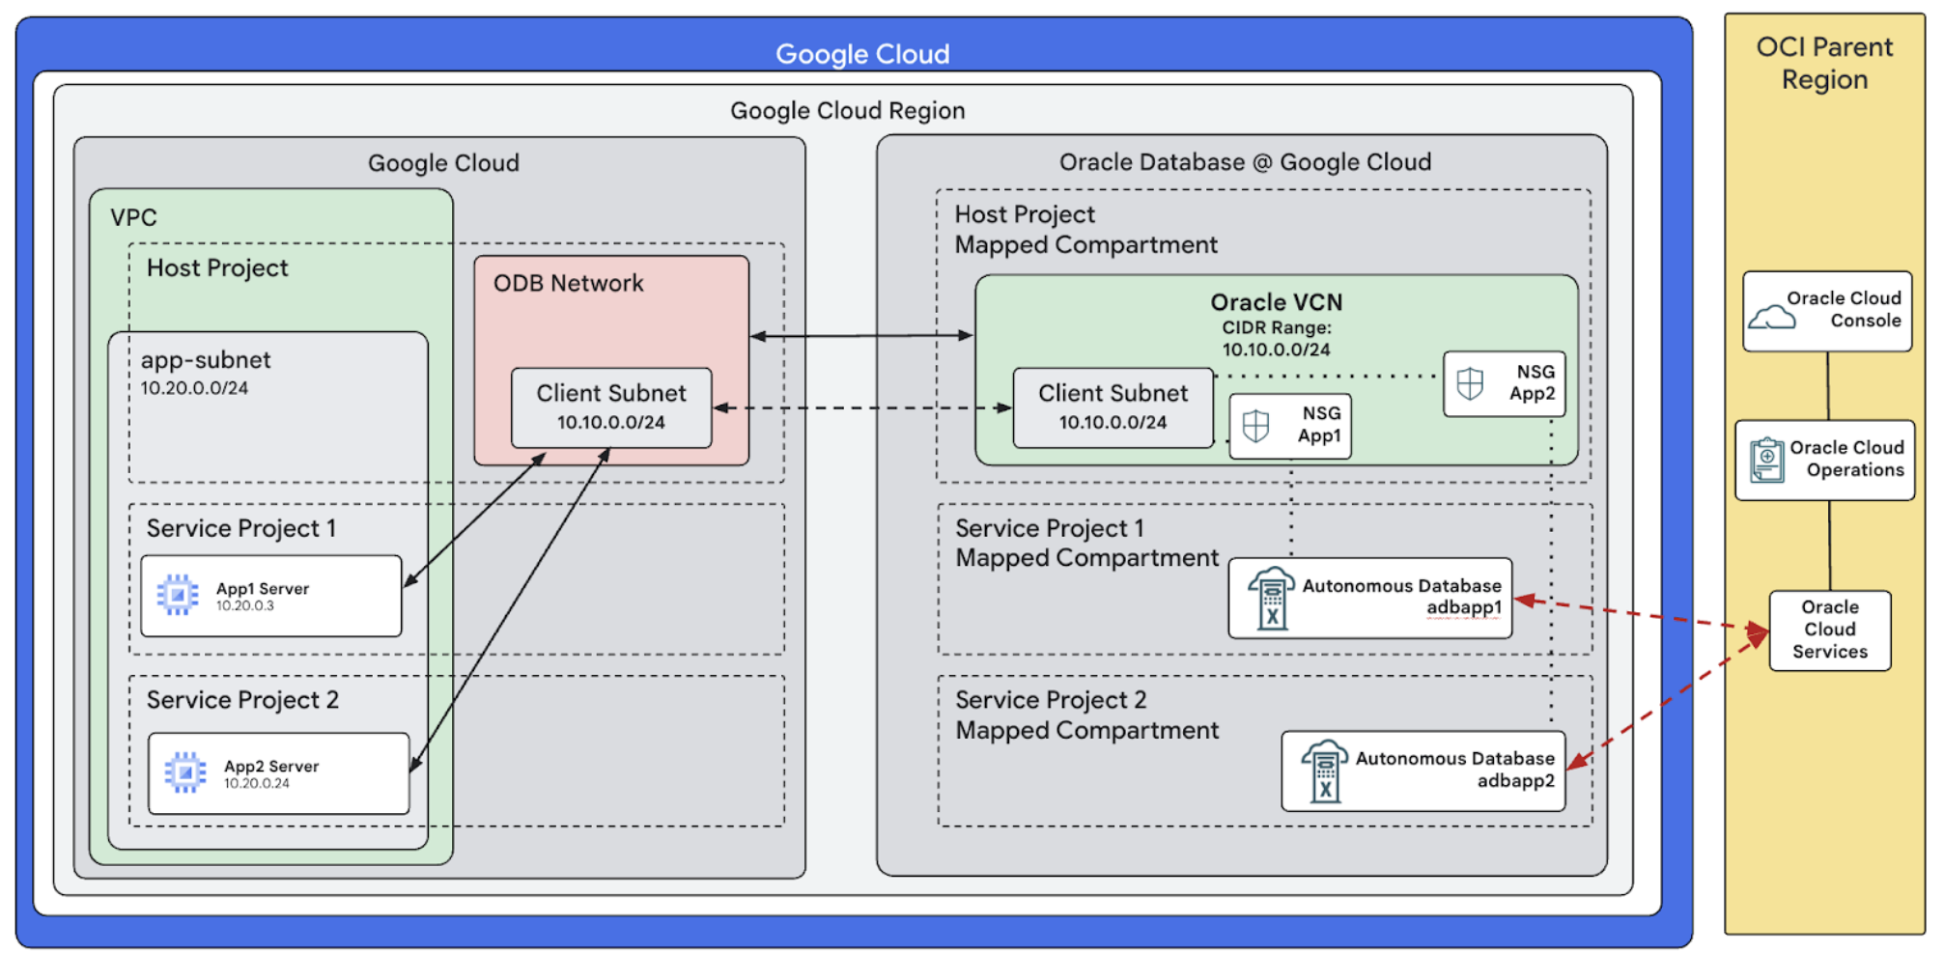Select the Oracle VCN green container
This screenshot has width=1944, height=953.
1276,301
